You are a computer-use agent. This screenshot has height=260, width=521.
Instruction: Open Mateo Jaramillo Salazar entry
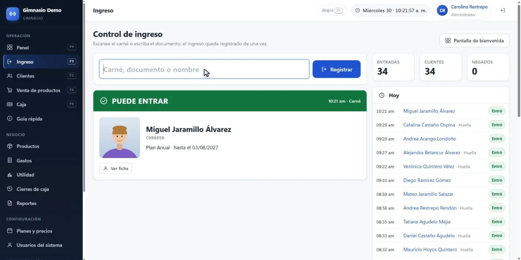pyautogui.click(x=428, y=194)
